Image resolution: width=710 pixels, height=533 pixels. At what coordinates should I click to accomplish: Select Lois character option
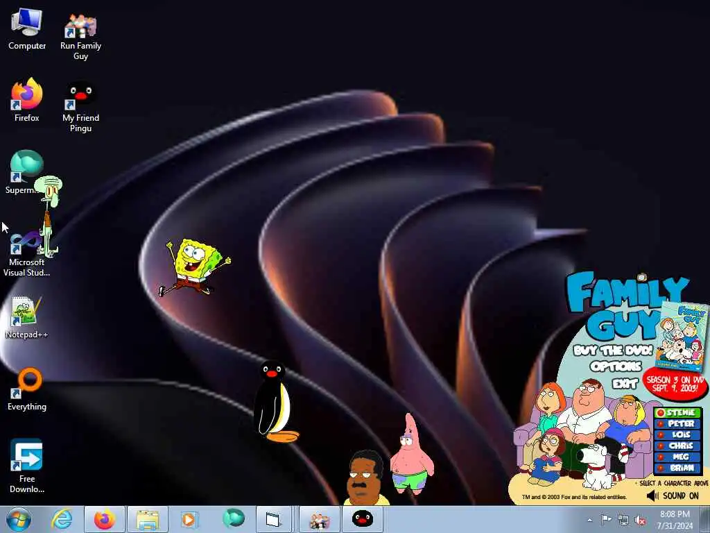pyautogui.click(x=678, y=434)
